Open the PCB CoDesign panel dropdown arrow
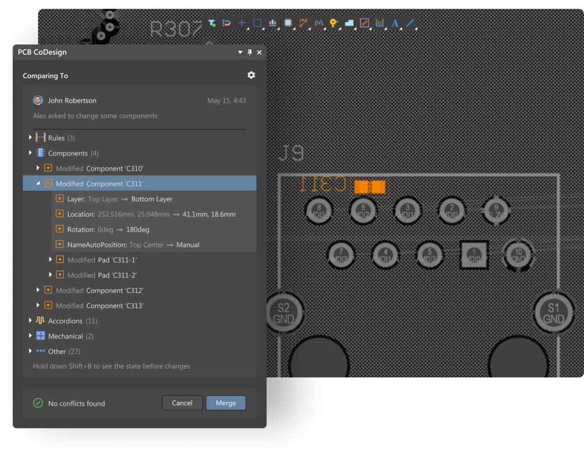Image resolution: width=584 pixels, height=460 pixels. [x=240, y=53]
